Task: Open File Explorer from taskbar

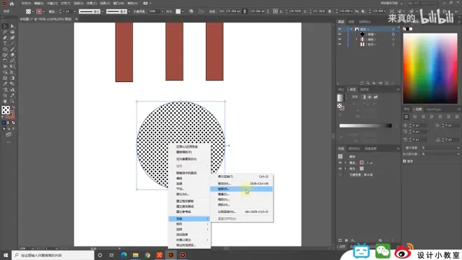Action: tap(136, 255)
